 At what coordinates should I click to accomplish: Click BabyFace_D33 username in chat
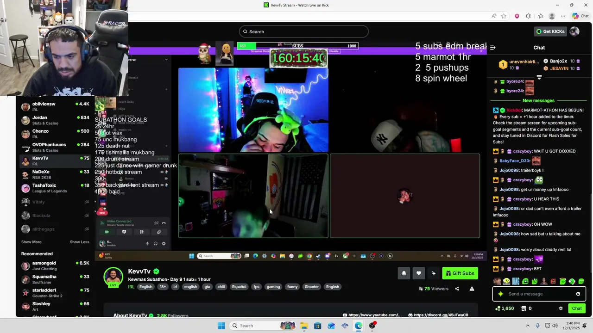(514, 161)
